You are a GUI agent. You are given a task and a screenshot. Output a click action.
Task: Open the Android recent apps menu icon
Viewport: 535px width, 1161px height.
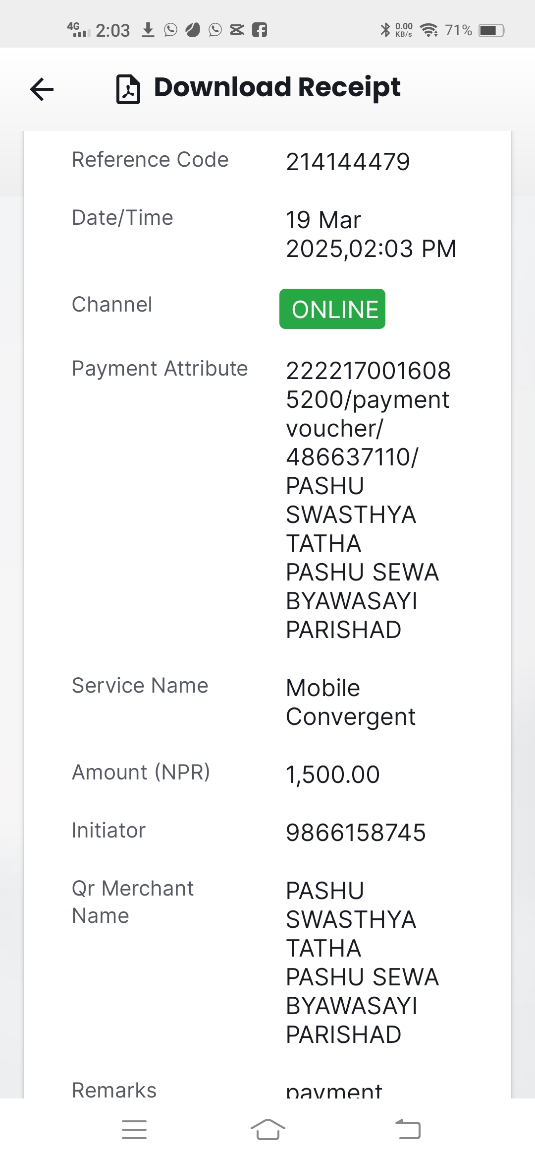click(x=134, y=1129)
